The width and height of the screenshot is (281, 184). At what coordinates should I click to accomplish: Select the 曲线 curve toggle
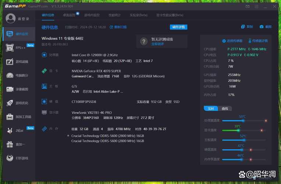click(225, 109)
